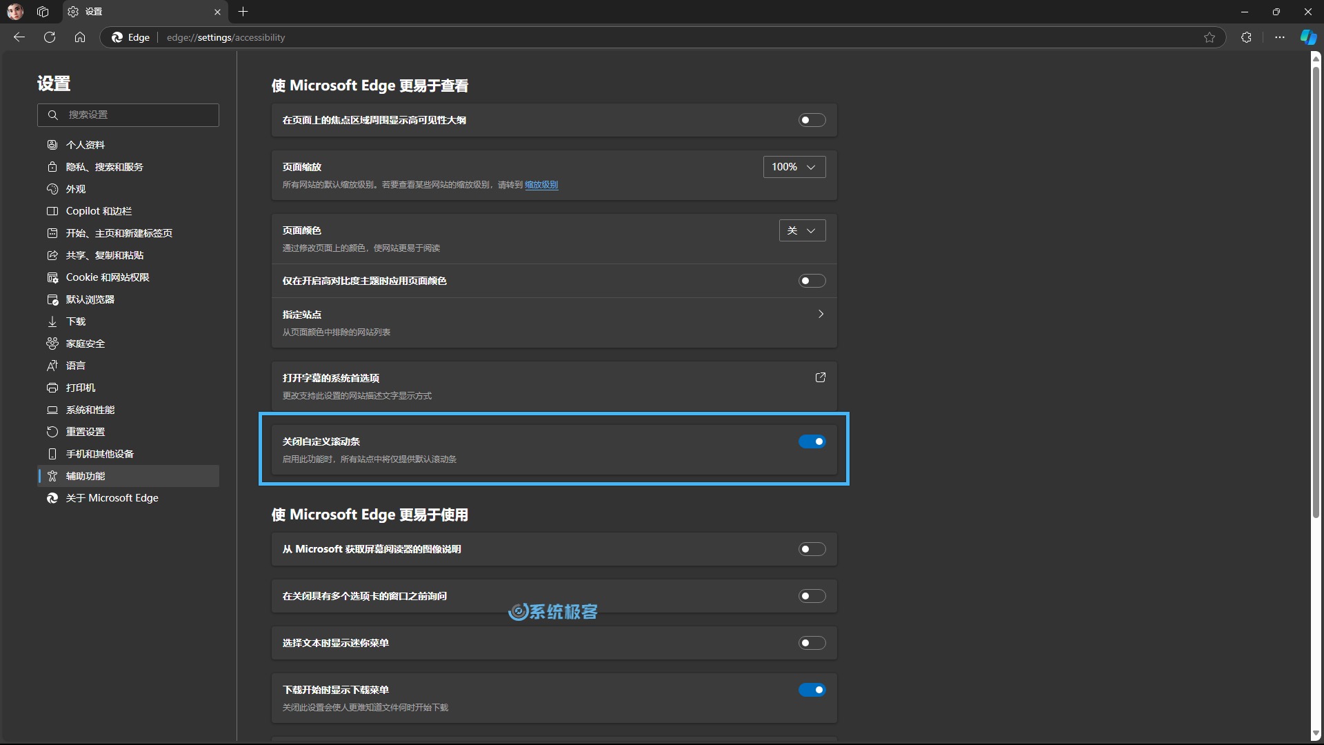This screenshot has height=745, width=1324.
Task: Open the tab actions (workspaces) icon
Action: pos(43,12)
